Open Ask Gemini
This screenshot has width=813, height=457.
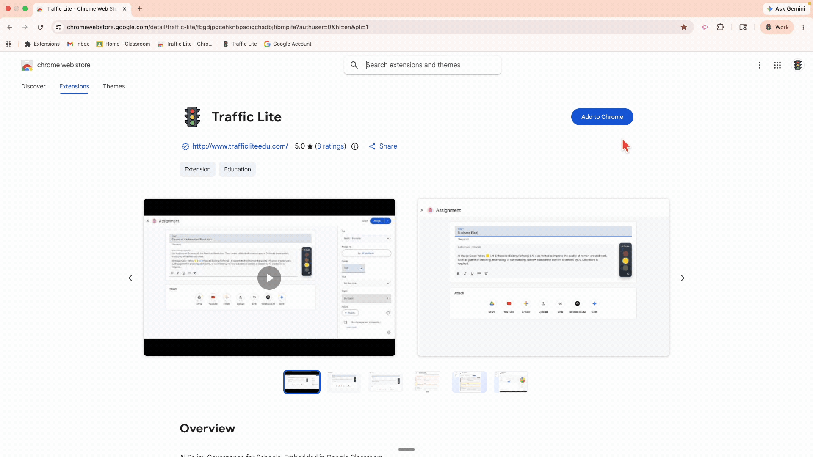786,8
